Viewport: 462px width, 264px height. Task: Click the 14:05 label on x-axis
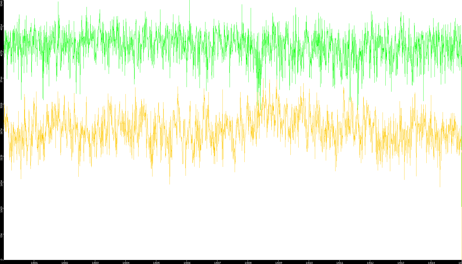pos(156,263)
